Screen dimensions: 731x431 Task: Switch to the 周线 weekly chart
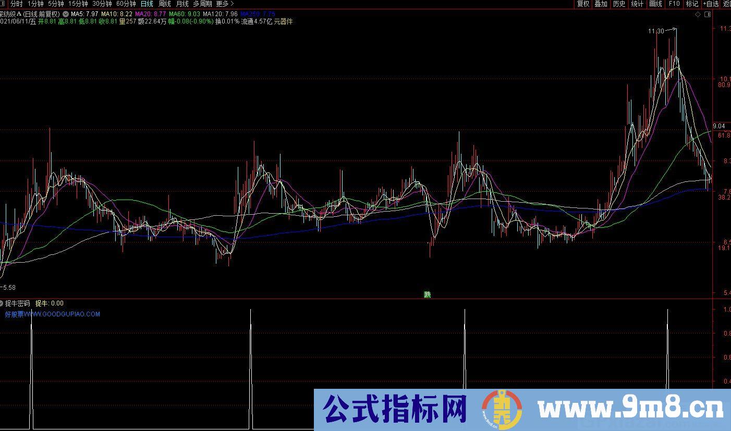(x=165, y=4)
